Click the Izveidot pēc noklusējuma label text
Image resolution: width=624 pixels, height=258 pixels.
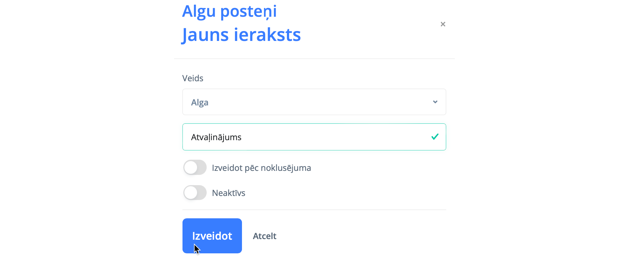[261, 168]
